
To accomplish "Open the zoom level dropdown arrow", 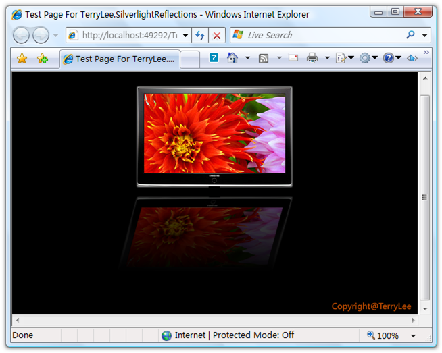I will tap(413, 336).
